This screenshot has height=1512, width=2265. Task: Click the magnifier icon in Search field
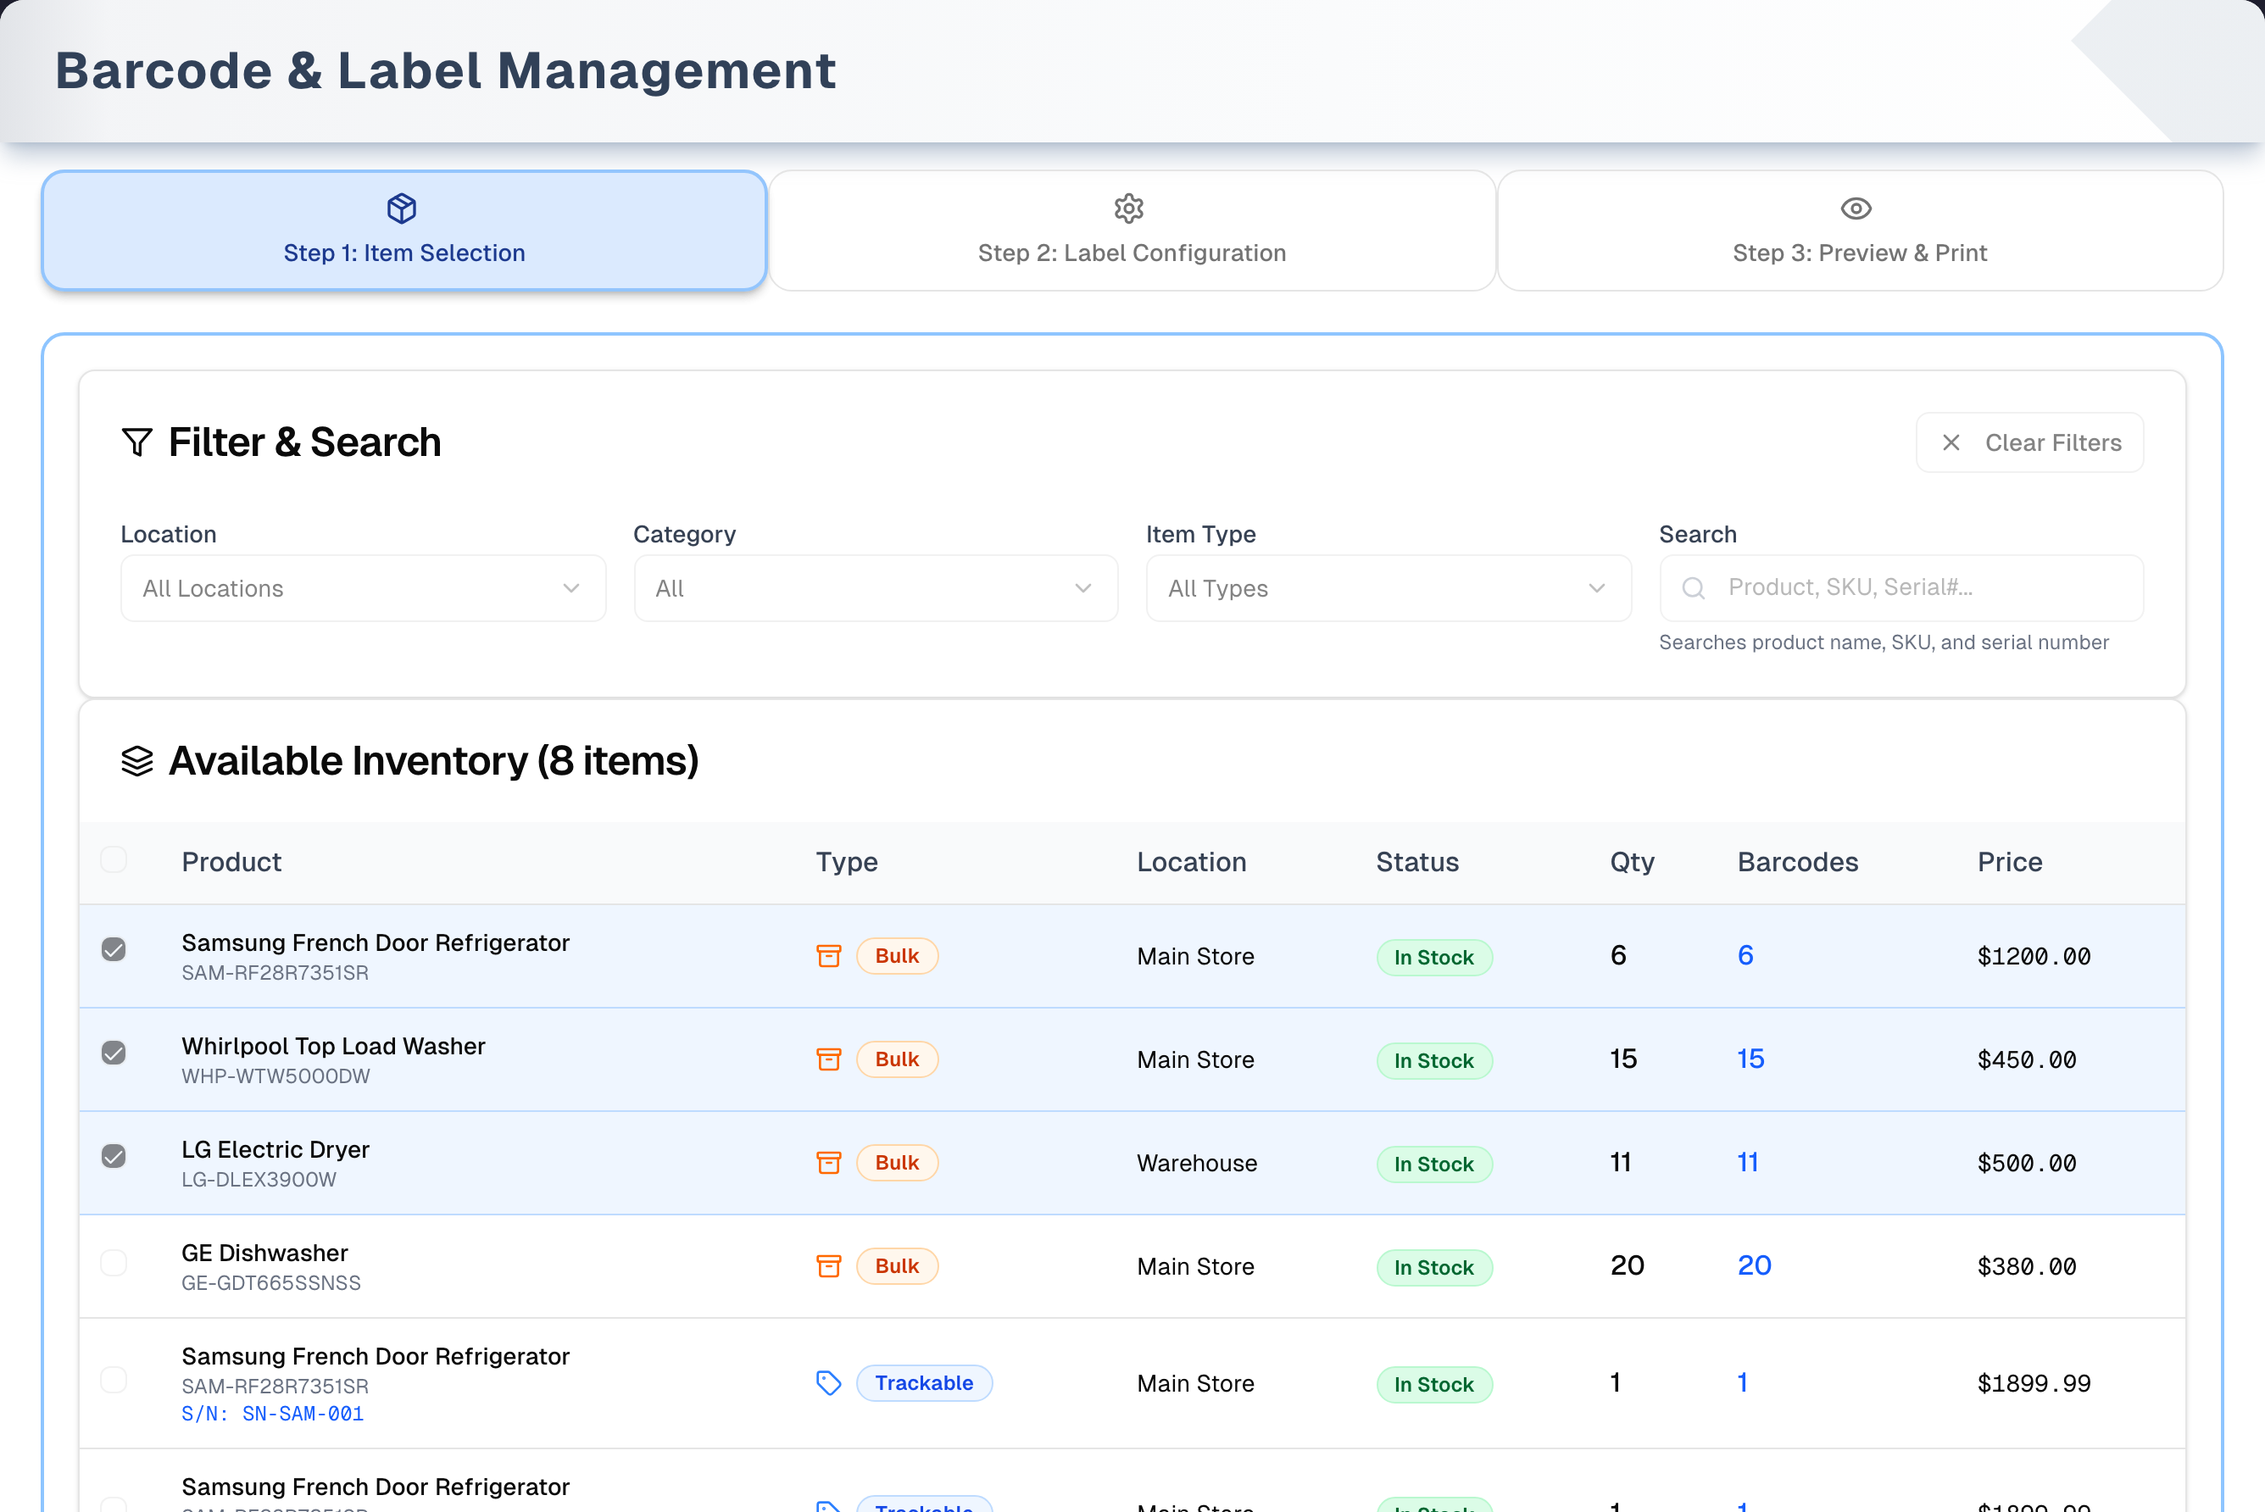(1695, 587)
